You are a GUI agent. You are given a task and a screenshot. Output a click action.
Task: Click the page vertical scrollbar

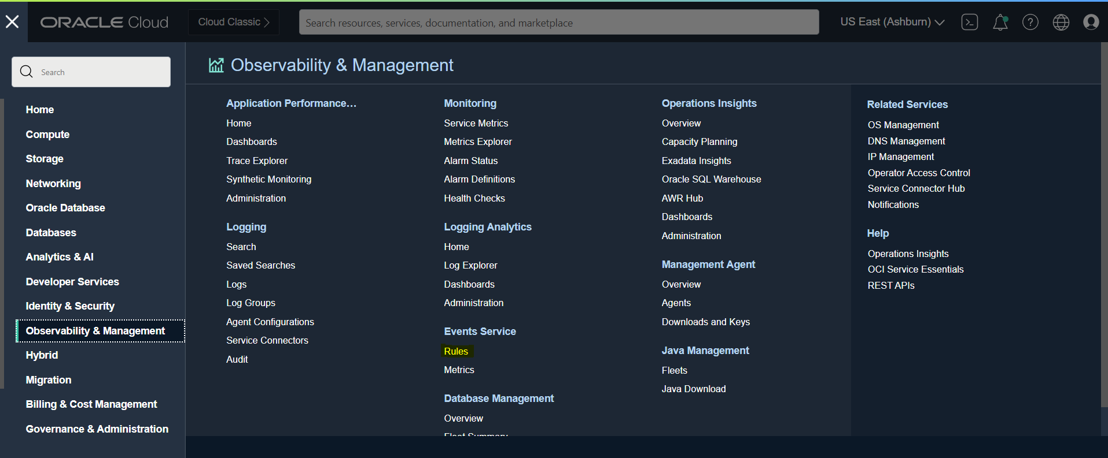click(x=1104, y=231)
